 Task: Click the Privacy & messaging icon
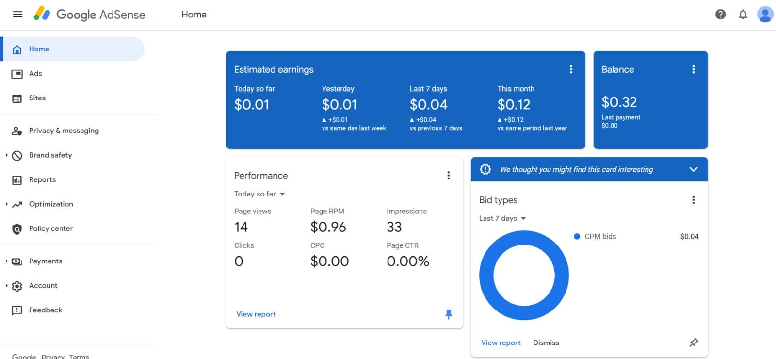click(17, 131)
